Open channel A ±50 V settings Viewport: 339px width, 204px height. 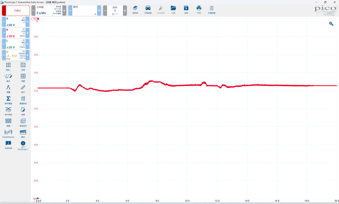[x=16, y=22]
